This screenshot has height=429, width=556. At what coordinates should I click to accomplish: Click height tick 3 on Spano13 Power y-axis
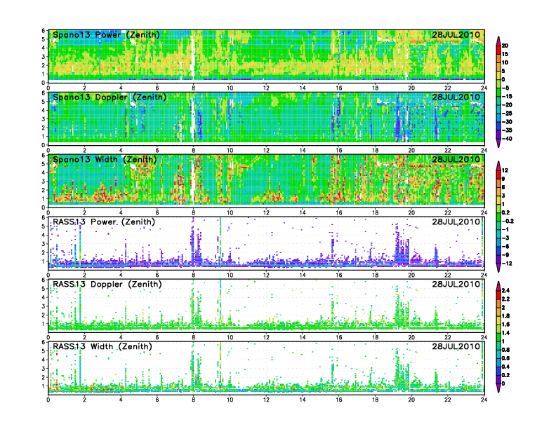coord(44,57)
